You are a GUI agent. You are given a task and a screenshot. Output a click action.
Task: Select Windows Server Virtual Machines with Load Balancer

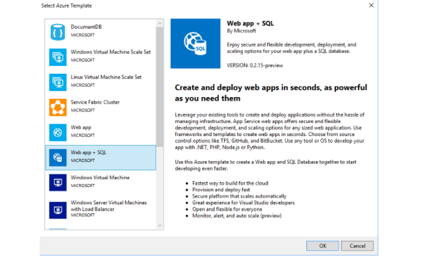pyautogui.click(x=108, y=207)
